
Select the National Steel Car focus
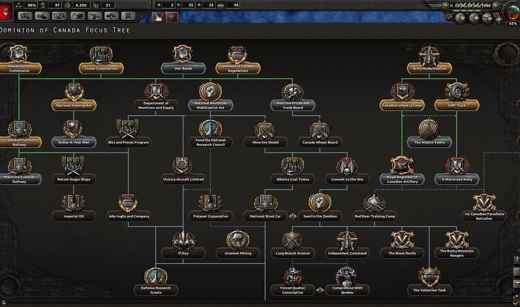point(265,216)
